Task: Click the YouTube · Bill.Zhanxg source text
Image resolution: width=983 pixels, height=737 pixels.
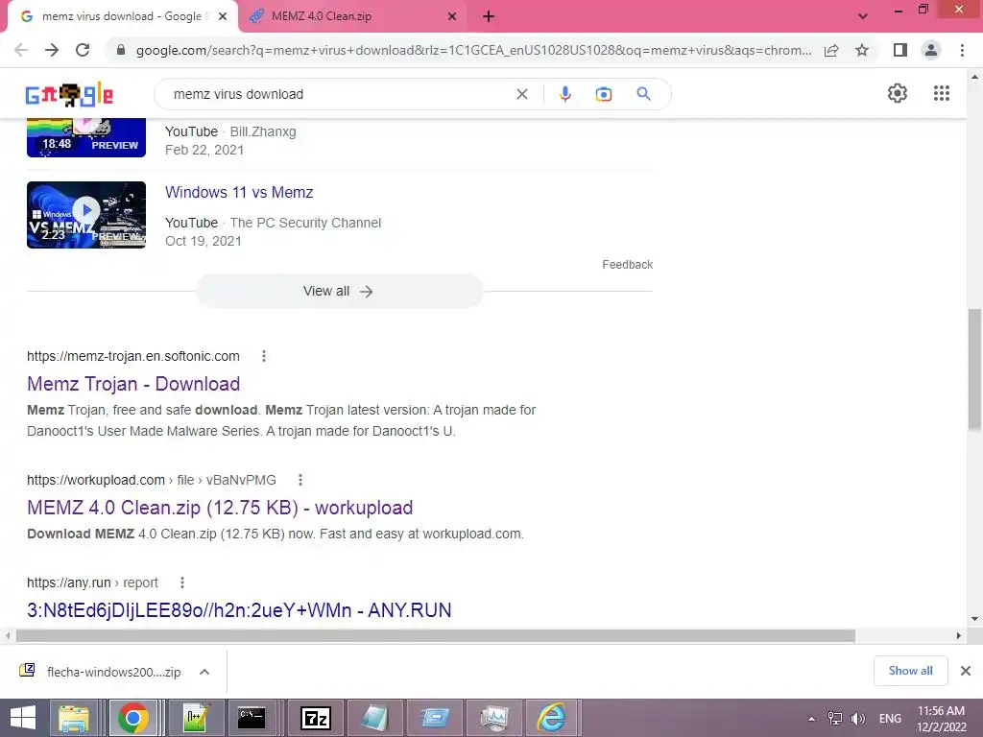Action: pyautogui.click(x=230, y=131)
